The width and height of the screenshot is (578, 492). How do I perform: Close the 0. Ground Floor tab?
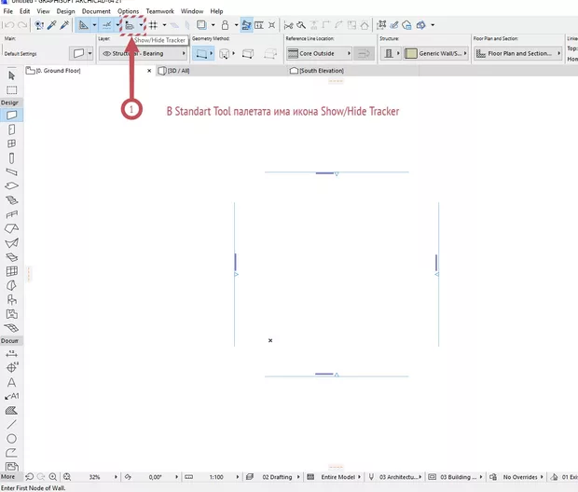pyautogui.click(x=149, y=71)
